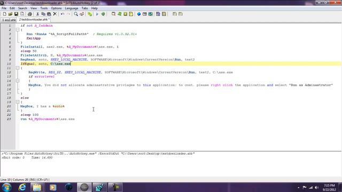
Task: Delete selection with the black X icon
Action: pyautogui.click(x=55, y=14)
